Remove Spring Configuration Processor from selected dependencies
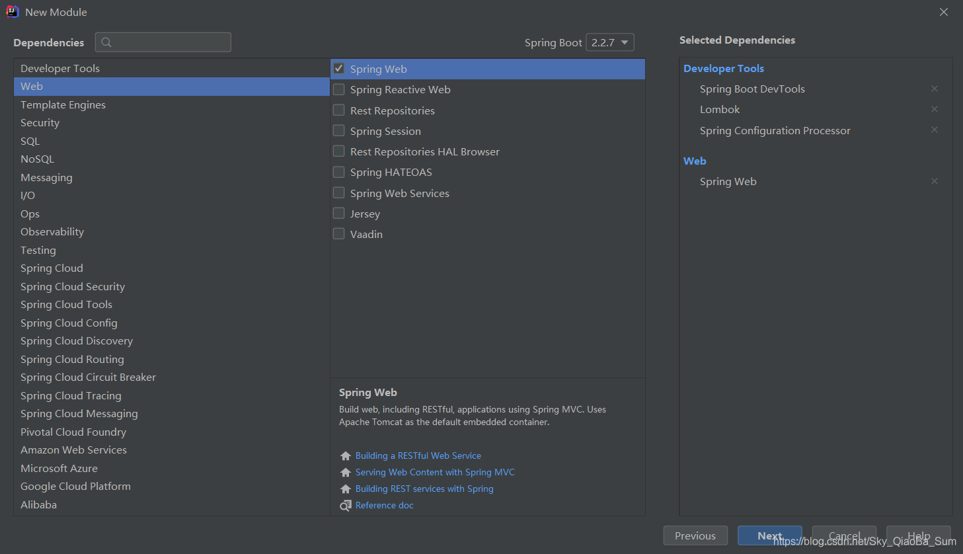This screenshot has width=963, height=554. pyautogui.click(x=935, y=130)
